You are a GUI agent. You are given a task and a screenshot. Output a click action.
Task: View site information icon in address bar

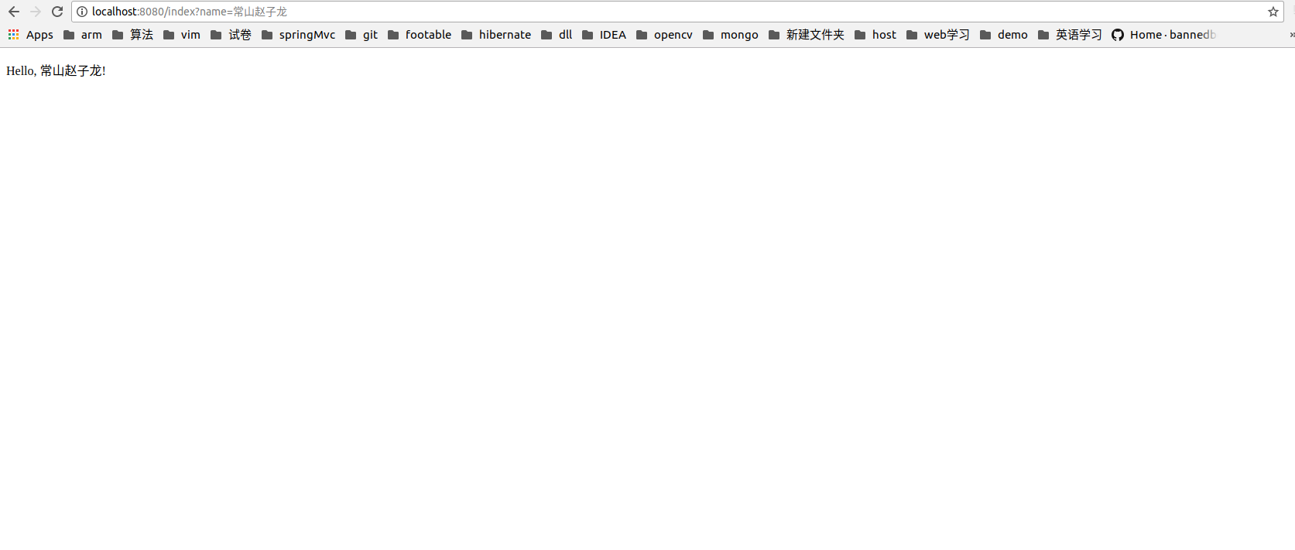(82, 12)
